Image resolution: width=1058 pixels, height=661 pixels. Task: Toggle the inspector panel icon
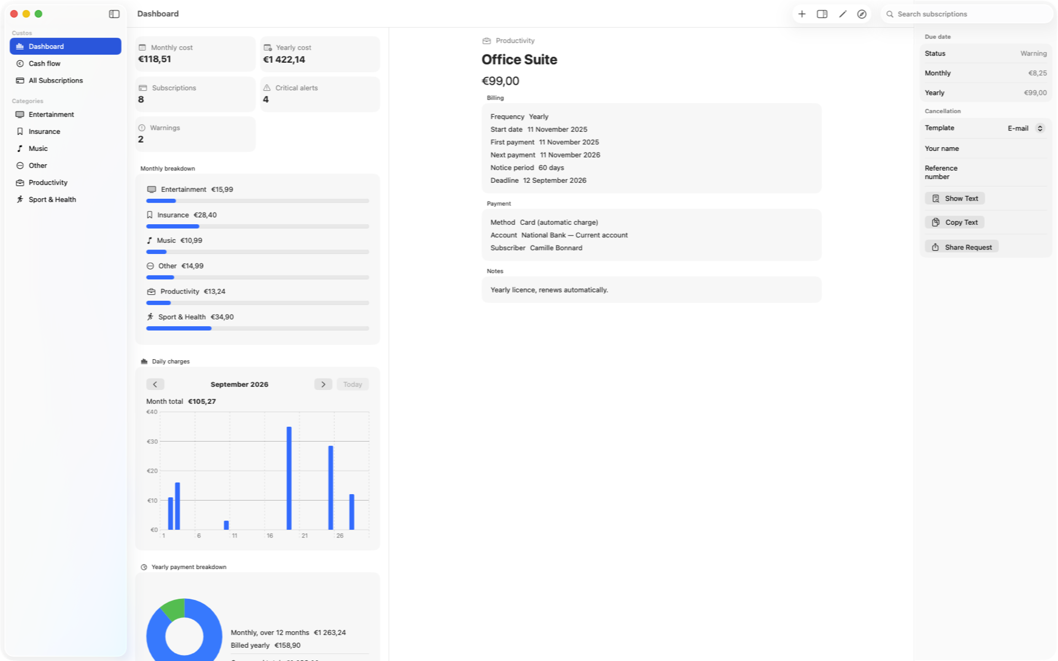coord(822,14)
